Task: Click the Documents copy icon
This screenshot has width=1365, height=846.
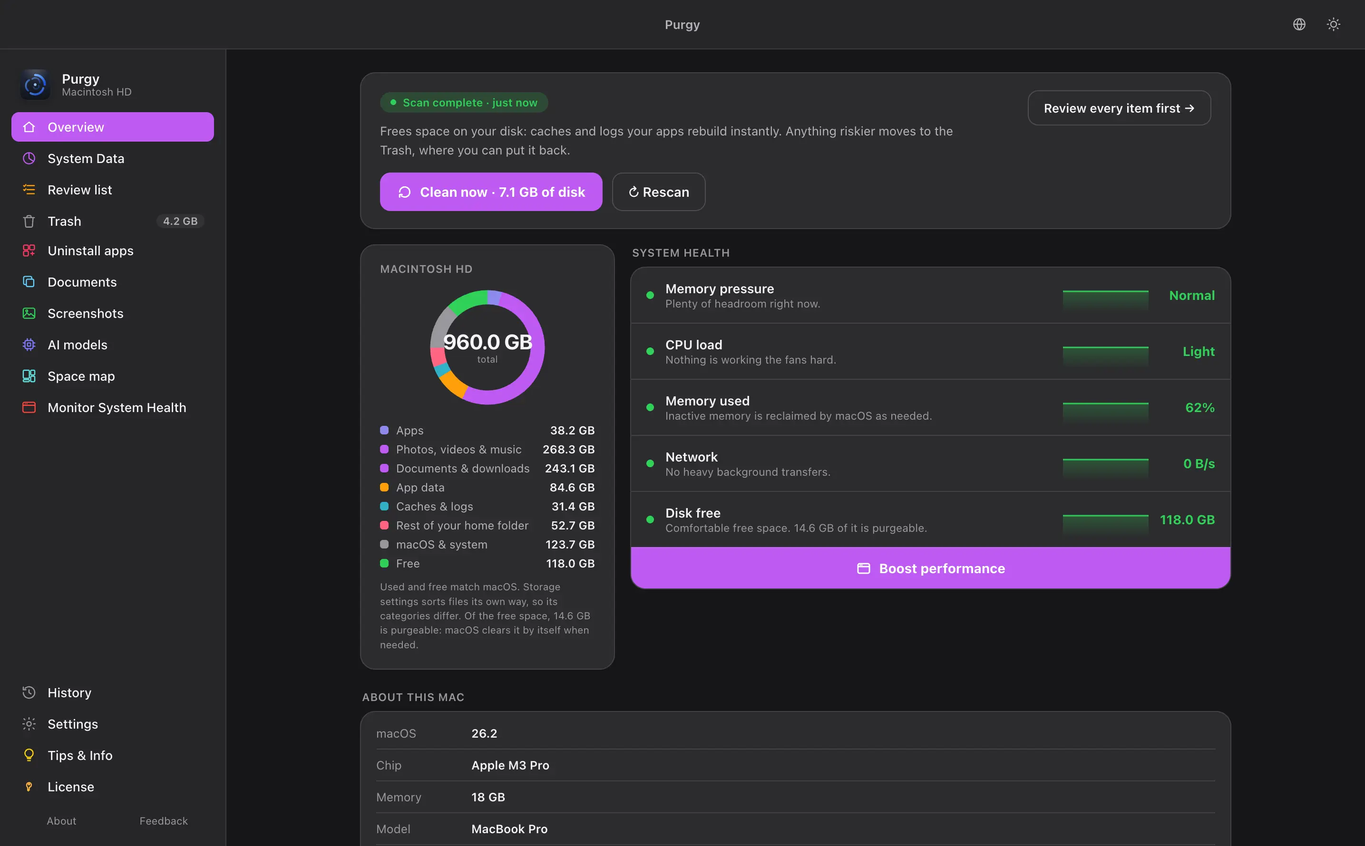Action: (x=29, y=282)
